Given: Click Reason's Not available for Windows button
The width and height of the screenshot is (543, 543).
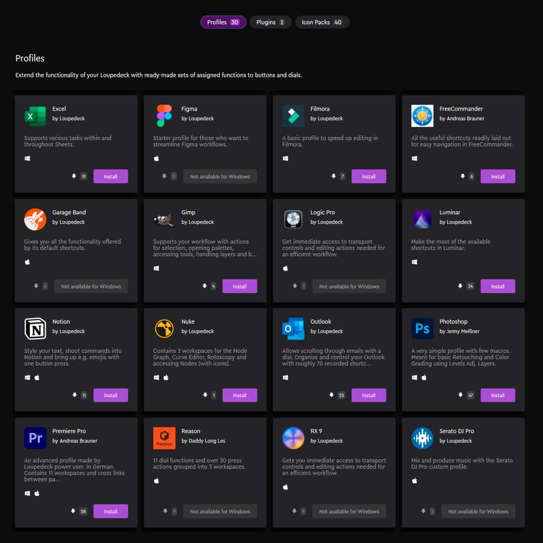Looking at the screenshot, I should (220, 511).
